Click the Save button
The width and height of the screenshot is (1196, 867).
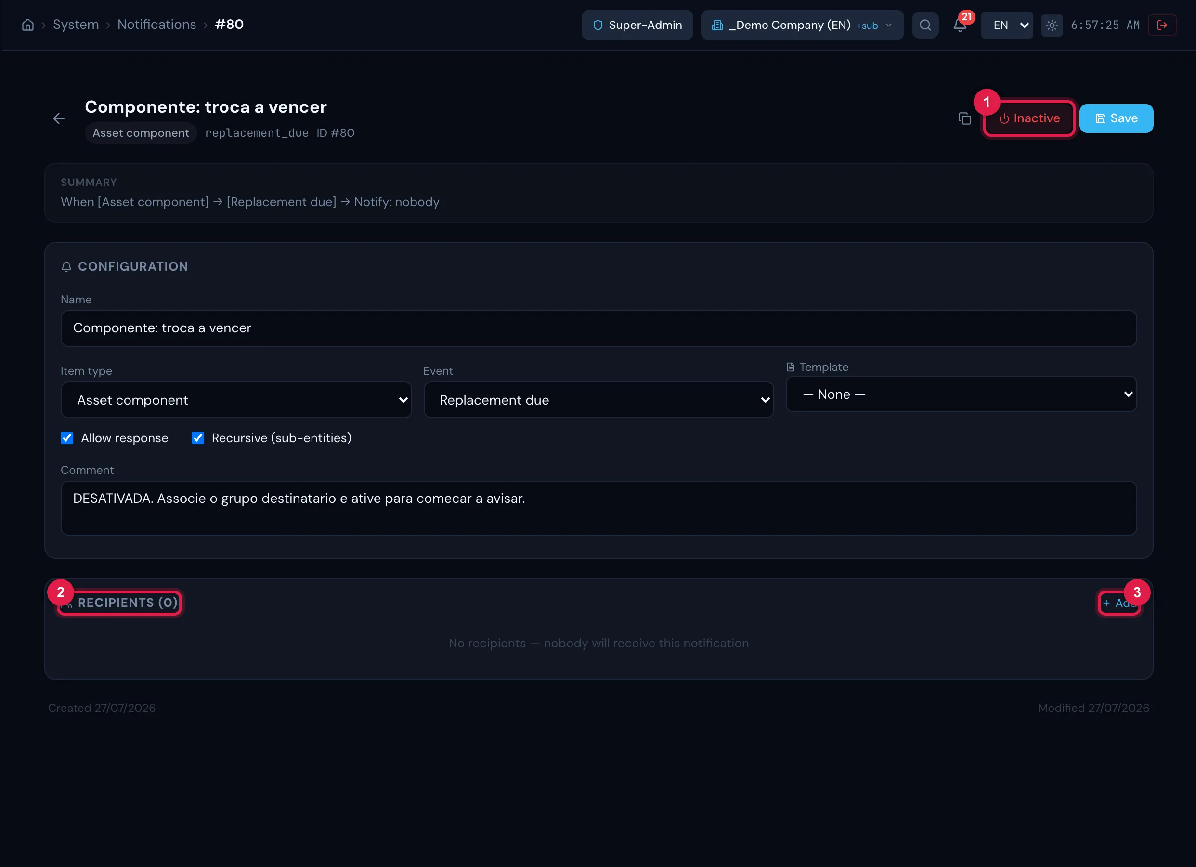(1116, 118)
